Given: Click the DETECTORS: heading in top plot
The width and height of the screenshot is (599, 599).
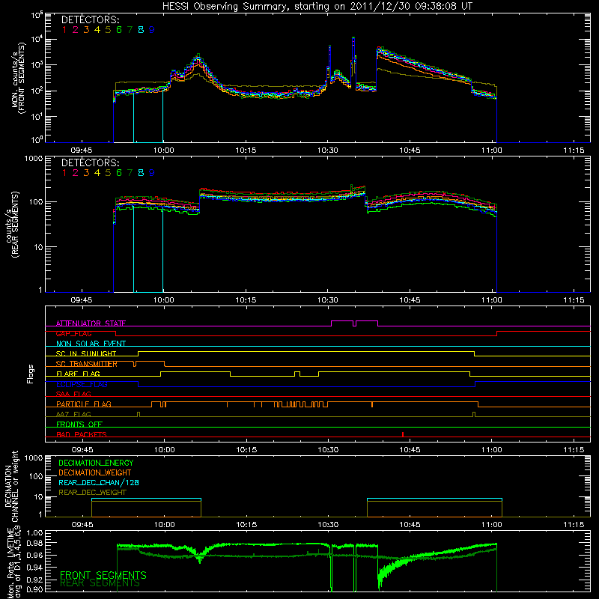Looking at the screenshot, I should click(90, 20).
